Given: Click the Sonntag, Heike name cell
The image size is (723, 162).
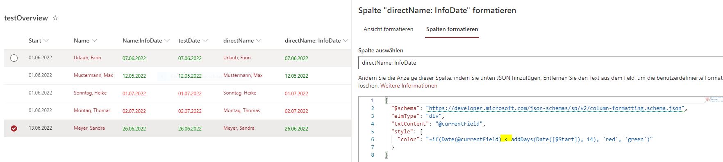Looking at the screenshot, I should point(90,93).
